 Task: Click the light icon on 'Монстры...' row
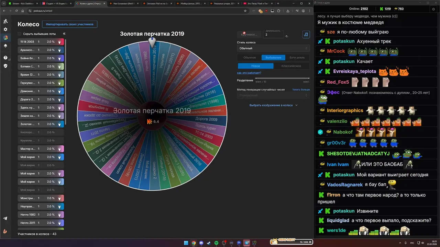(59, 198)
